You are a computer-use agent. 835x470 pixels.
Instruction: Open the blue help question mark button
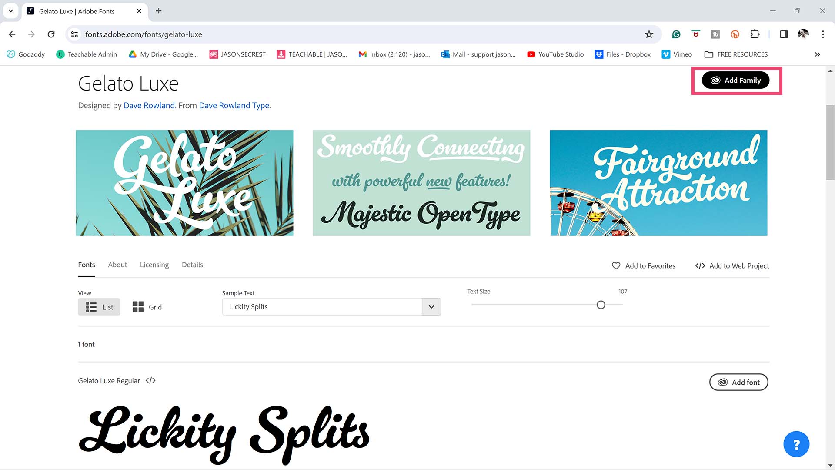coord(796,444)
